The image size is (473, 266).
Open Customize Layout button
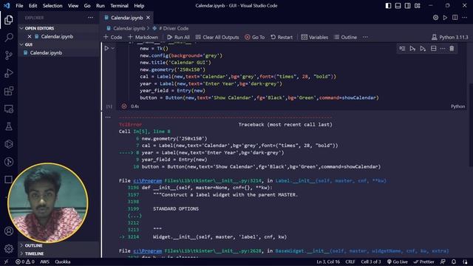(x=417, y=6)
